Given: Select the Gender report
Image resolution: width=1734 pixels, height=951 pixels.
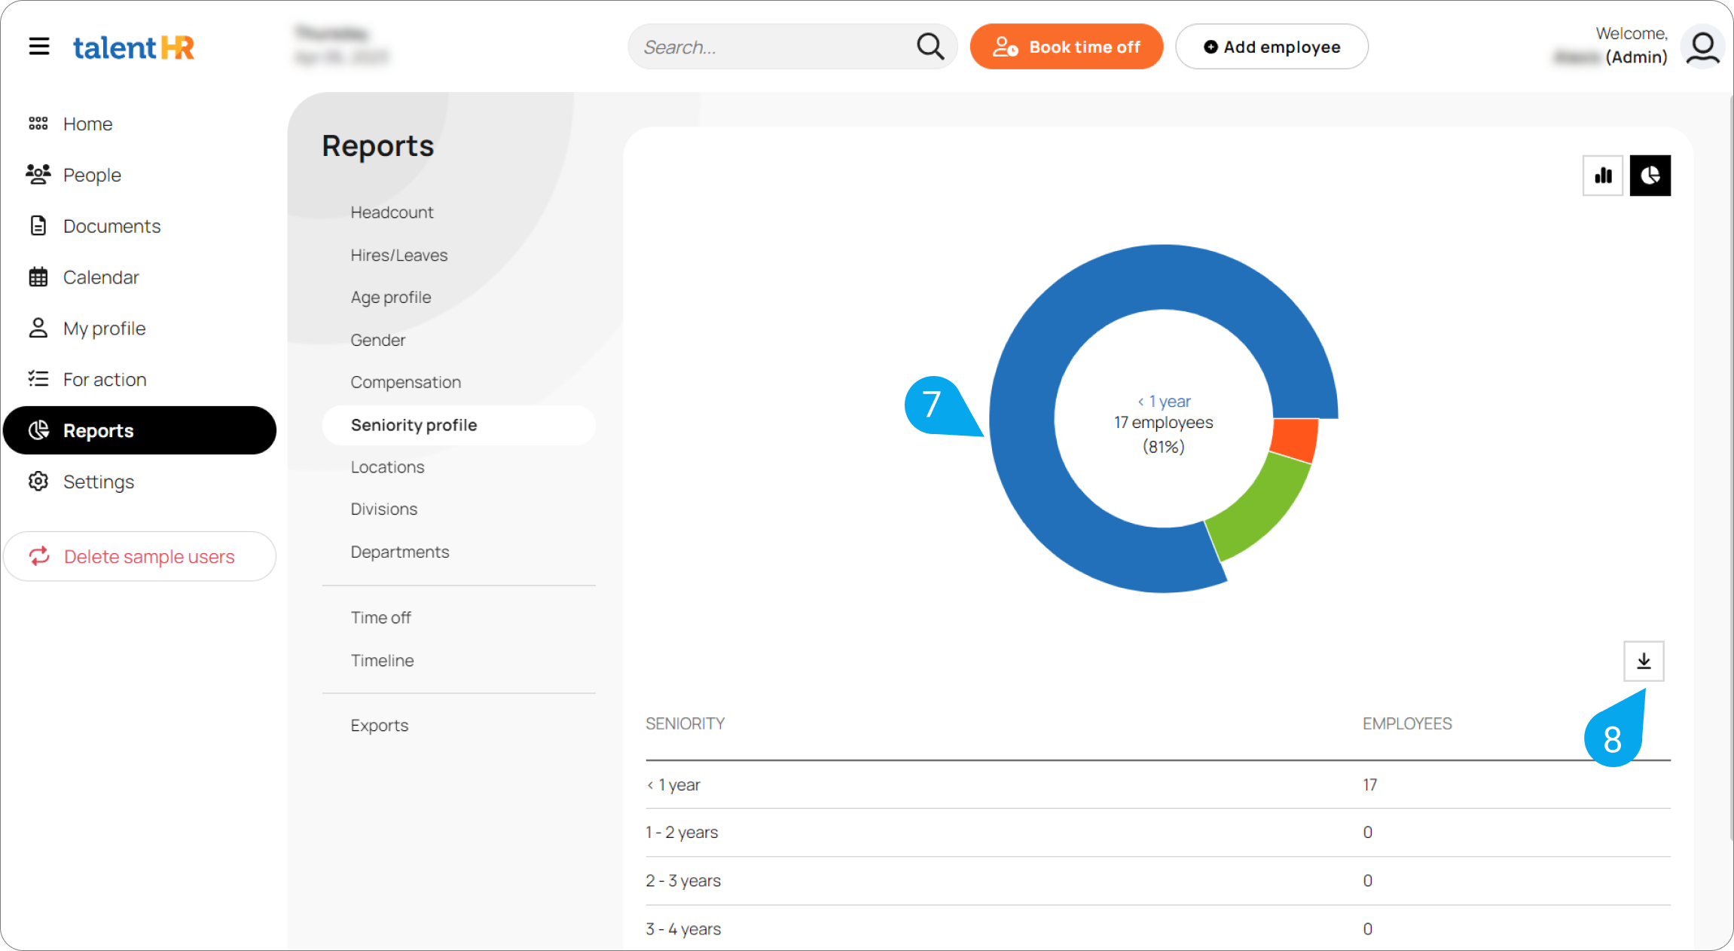Looking at the screenshot, I should (377, 340).
